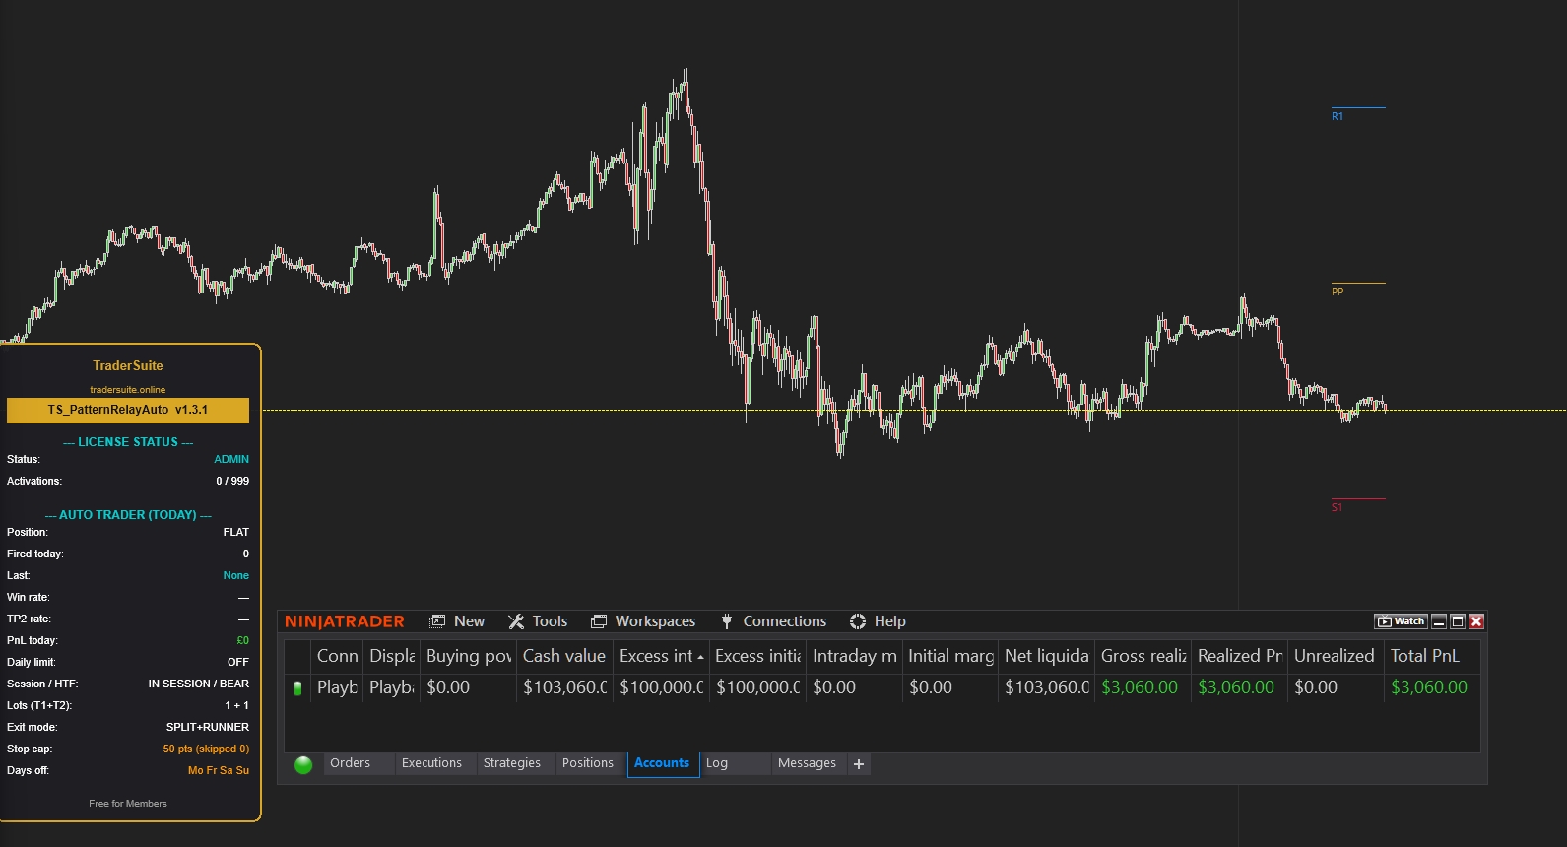This screenshot has width=1567, height=847.
Task: Close the NinjaTrader Control Center window
Action: tap(1476, 621)
